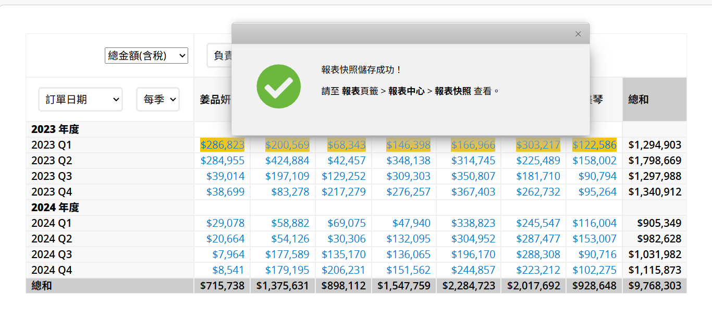The height and width of the screenshot is (316, 712).
Task: Click the 姜品妍 column header
Action: [x=215, y=100]
